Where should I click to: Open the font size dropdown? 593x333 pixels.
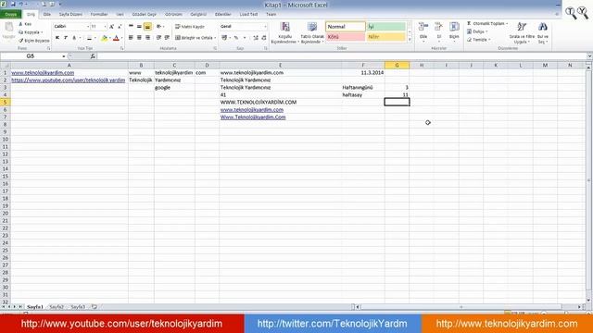[105, 27]
